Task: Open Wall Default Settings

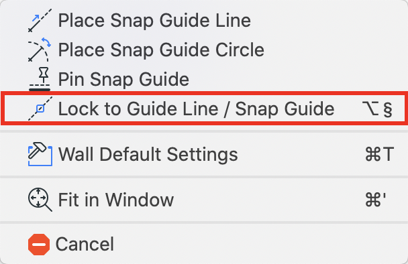Action: click(x=204, y=154)
